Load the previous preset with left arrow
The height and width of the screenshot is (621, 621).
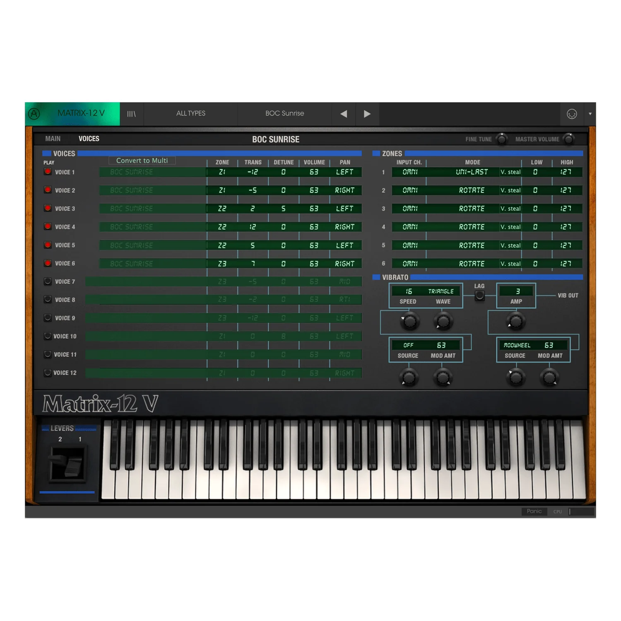coord(344,114)
